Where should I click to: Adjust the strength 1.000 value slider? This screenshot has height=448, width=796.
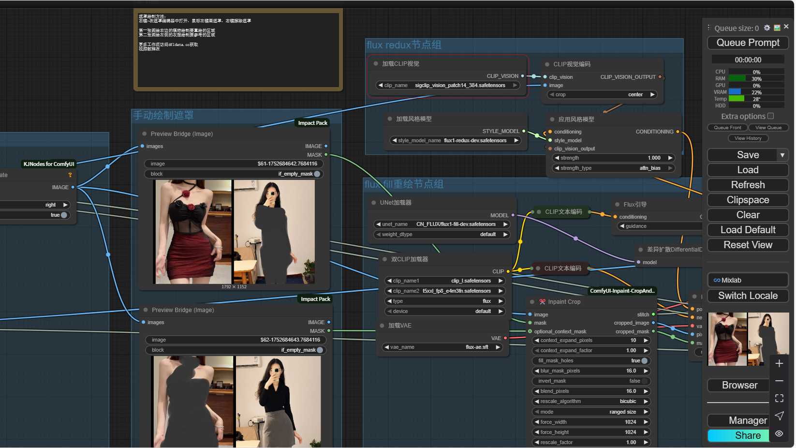pos(613,158)
